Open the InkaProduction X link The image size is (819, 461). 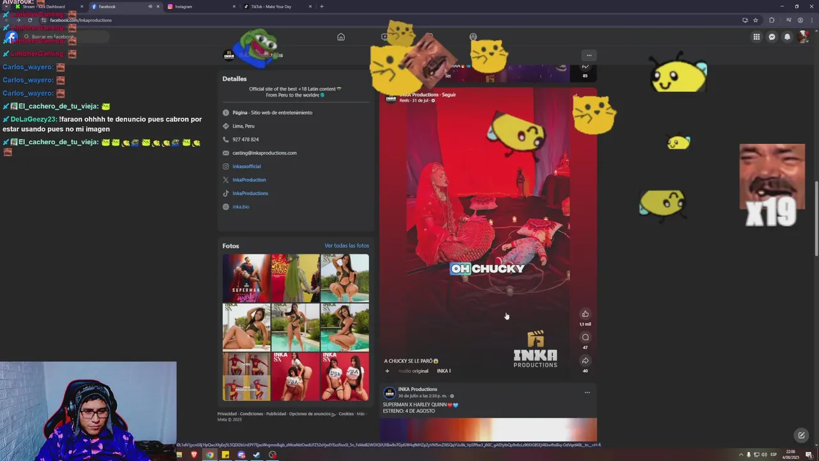click(x=249, y=180)
